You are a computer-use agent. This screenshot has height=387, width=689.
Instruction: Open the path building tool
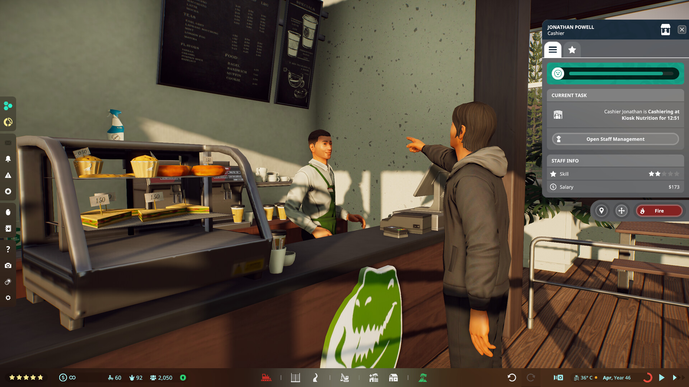click(315, 377)
